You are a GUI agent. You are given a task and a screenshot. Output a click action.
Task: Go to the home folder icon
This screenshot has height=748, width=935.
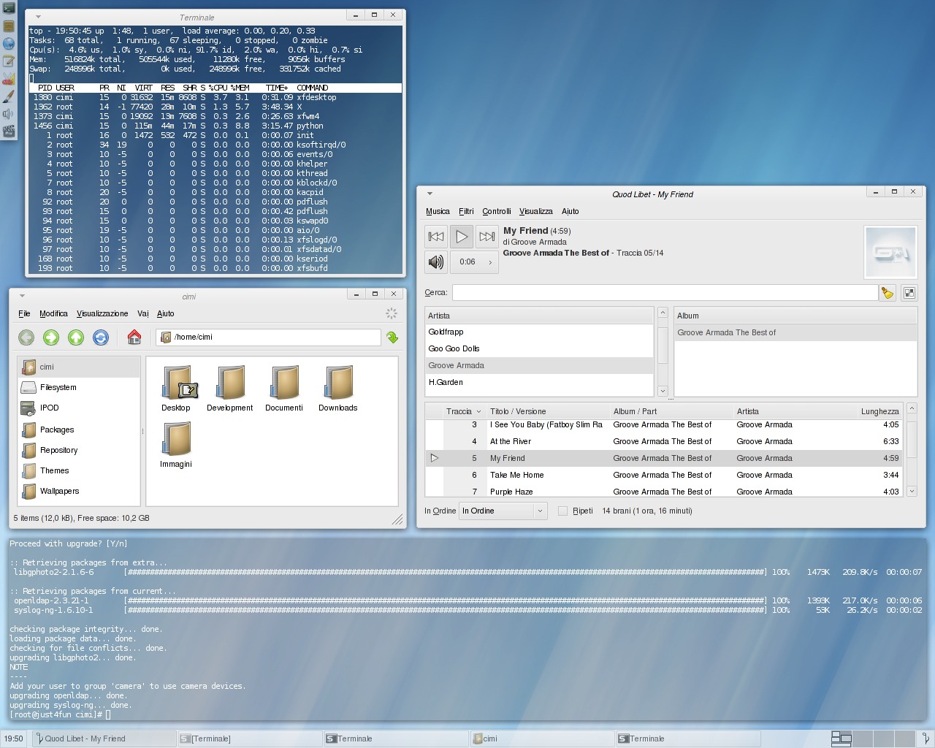pyautogui.click(x=134, y=337)
